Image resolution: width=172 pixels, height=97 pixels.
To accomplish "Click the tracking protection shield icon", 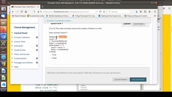I will pos(35,12).
